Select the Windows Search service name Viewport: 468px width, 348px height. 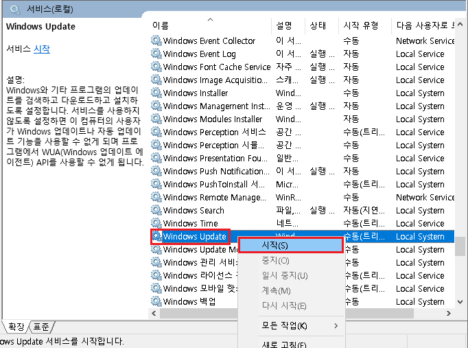(x=194, y=211)
